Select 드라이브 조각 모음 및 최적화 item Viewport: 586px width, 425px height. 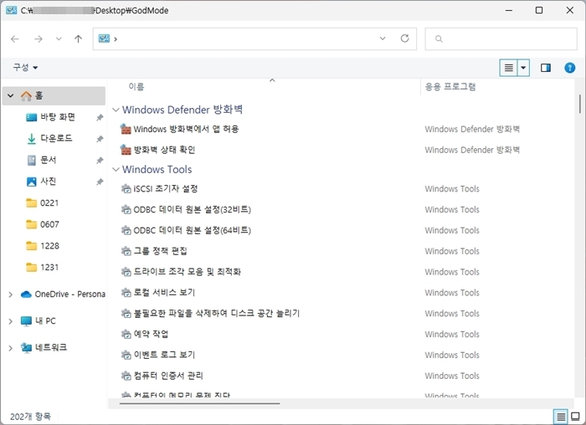pyautogui.click(x=188, y=272)
